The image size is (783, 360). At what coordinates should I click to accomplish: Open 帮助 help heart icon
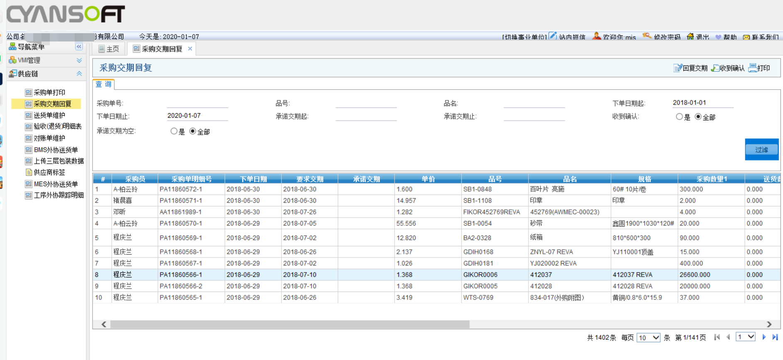[718, 37]
